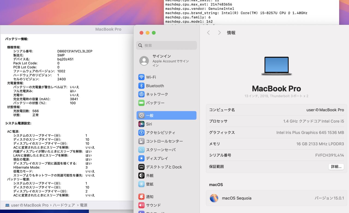The height and width of the screenshot is (213, 349).
Task: Open the Bluetooth settings icon
Action: click(x=141, y=86)
